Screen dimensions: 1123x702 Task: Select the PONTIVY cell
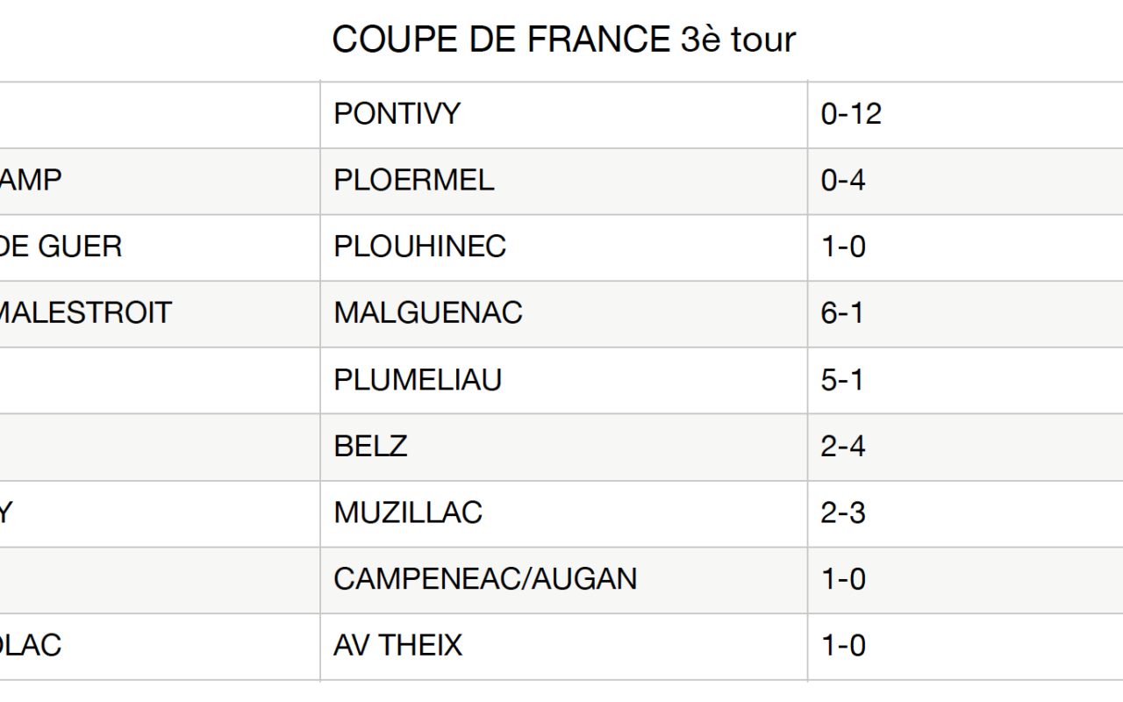397,114
